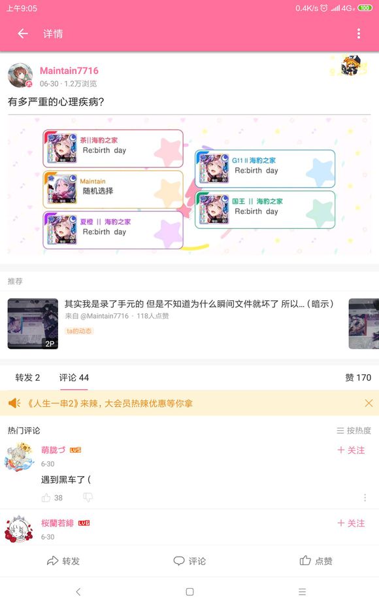379x607 pixels.
Task: Open the three-dot overflow menu in header
Action: click(x=359, y=33)
